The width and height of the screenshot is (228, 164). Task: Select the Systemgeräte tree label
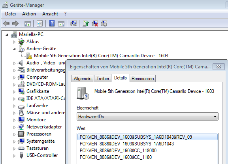click(x=41, y=141)
